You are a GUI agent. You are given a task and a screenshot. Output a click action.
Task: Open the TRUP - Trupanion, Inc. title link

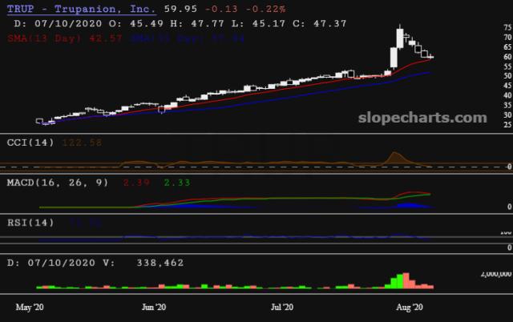click(x=82, y=9)
